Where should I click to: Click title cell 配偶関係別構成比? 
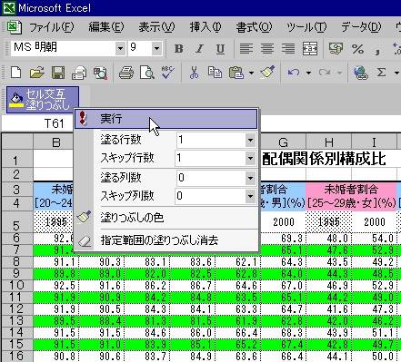(x=324, y=159)
